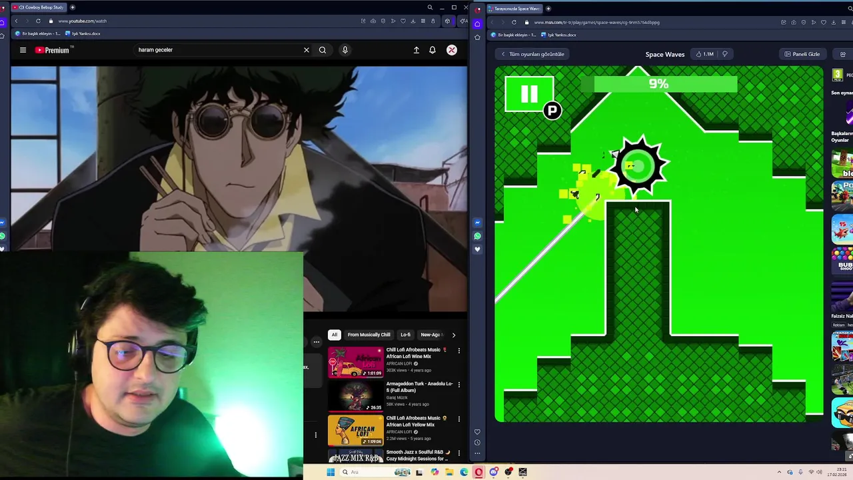The width and height of the screenshot is (853, 480).
Task: Open the taskbar clock showing 23:21
Action: [x=836, y=472]
